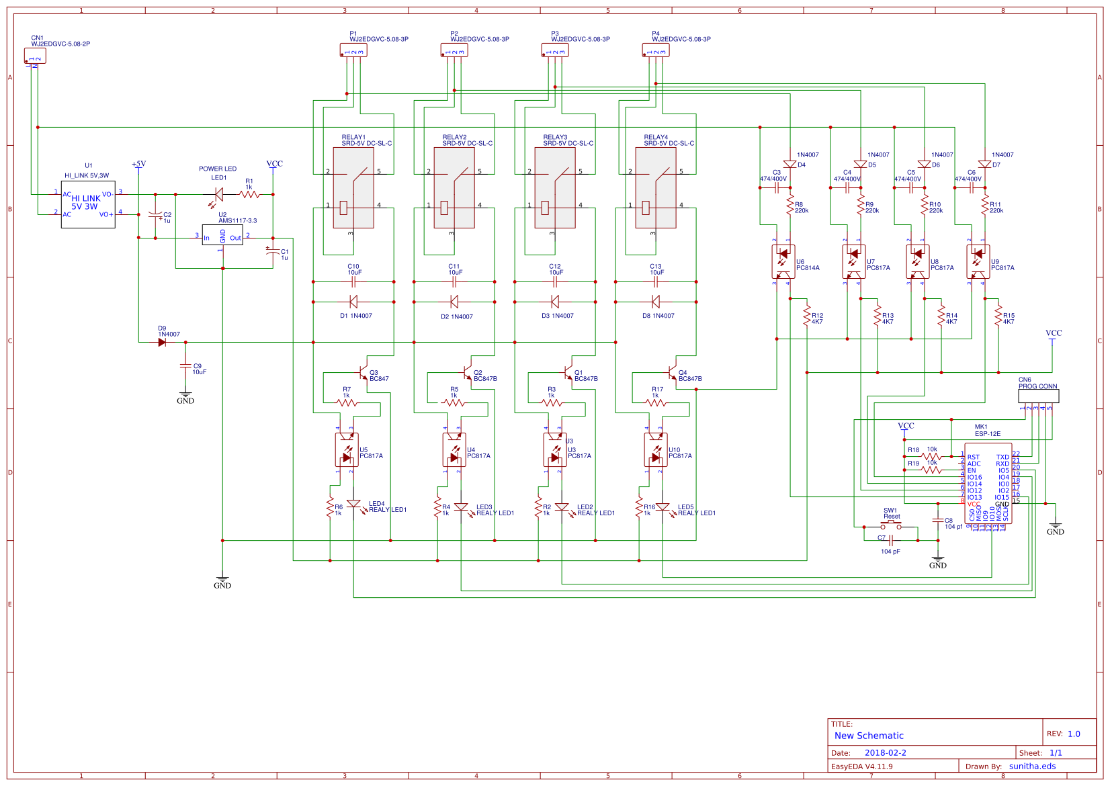Screen dimensions: 1110x786
Task: Select the PC814A optocoupler U6 symbol
Action: 785,262
